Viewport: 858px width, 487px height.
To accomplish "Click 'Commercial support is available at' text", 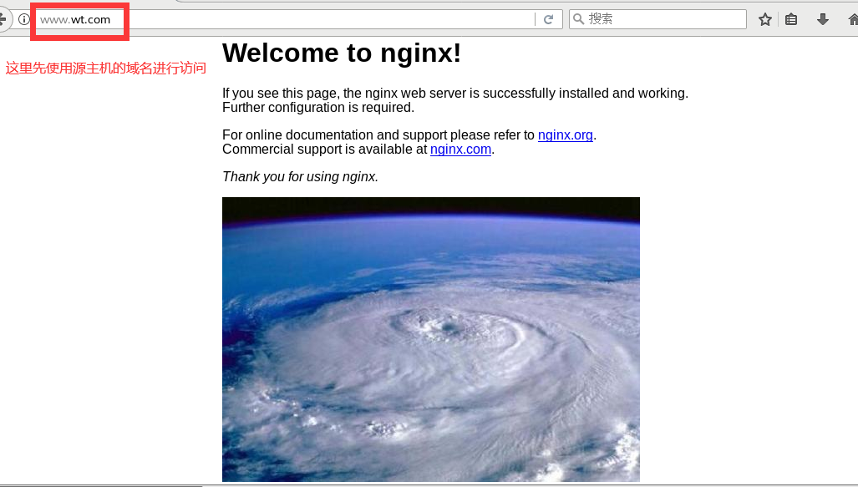I will click(x=324, y=149).
